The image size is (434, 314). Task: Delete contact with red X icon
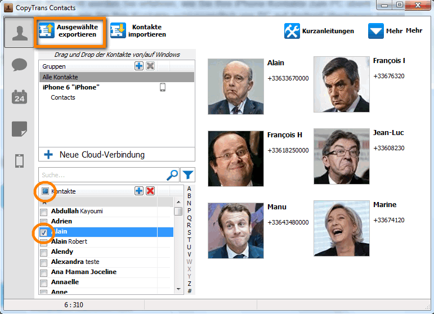pos(150,191)
